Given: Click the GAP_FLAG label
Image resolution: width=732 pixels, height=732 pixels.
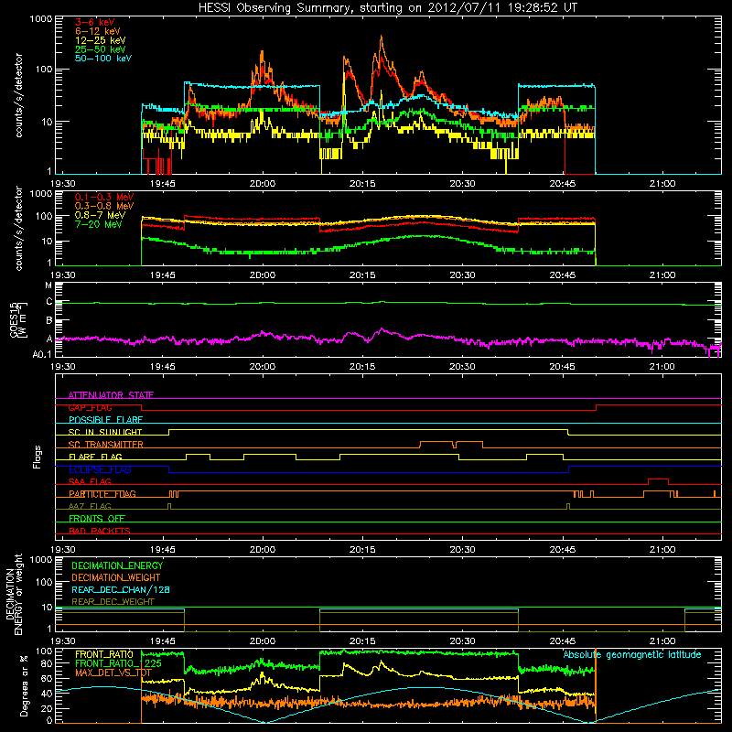Looking at the screenshot, I should [x=90, y=407].
